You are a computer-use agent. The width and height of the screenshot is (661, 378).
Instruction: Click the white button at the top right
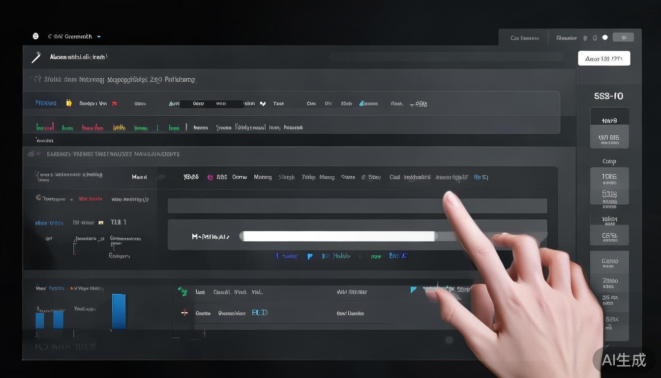pos(603,59)
